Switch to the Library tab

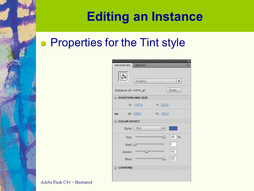pyautogui.click(x=140, y=66)
